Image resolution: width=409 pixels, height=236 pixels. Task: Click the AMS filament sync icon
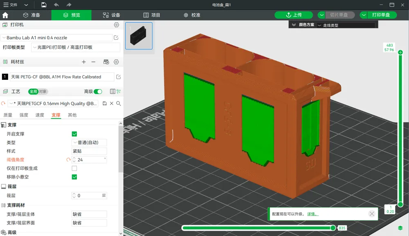(106, 62)
